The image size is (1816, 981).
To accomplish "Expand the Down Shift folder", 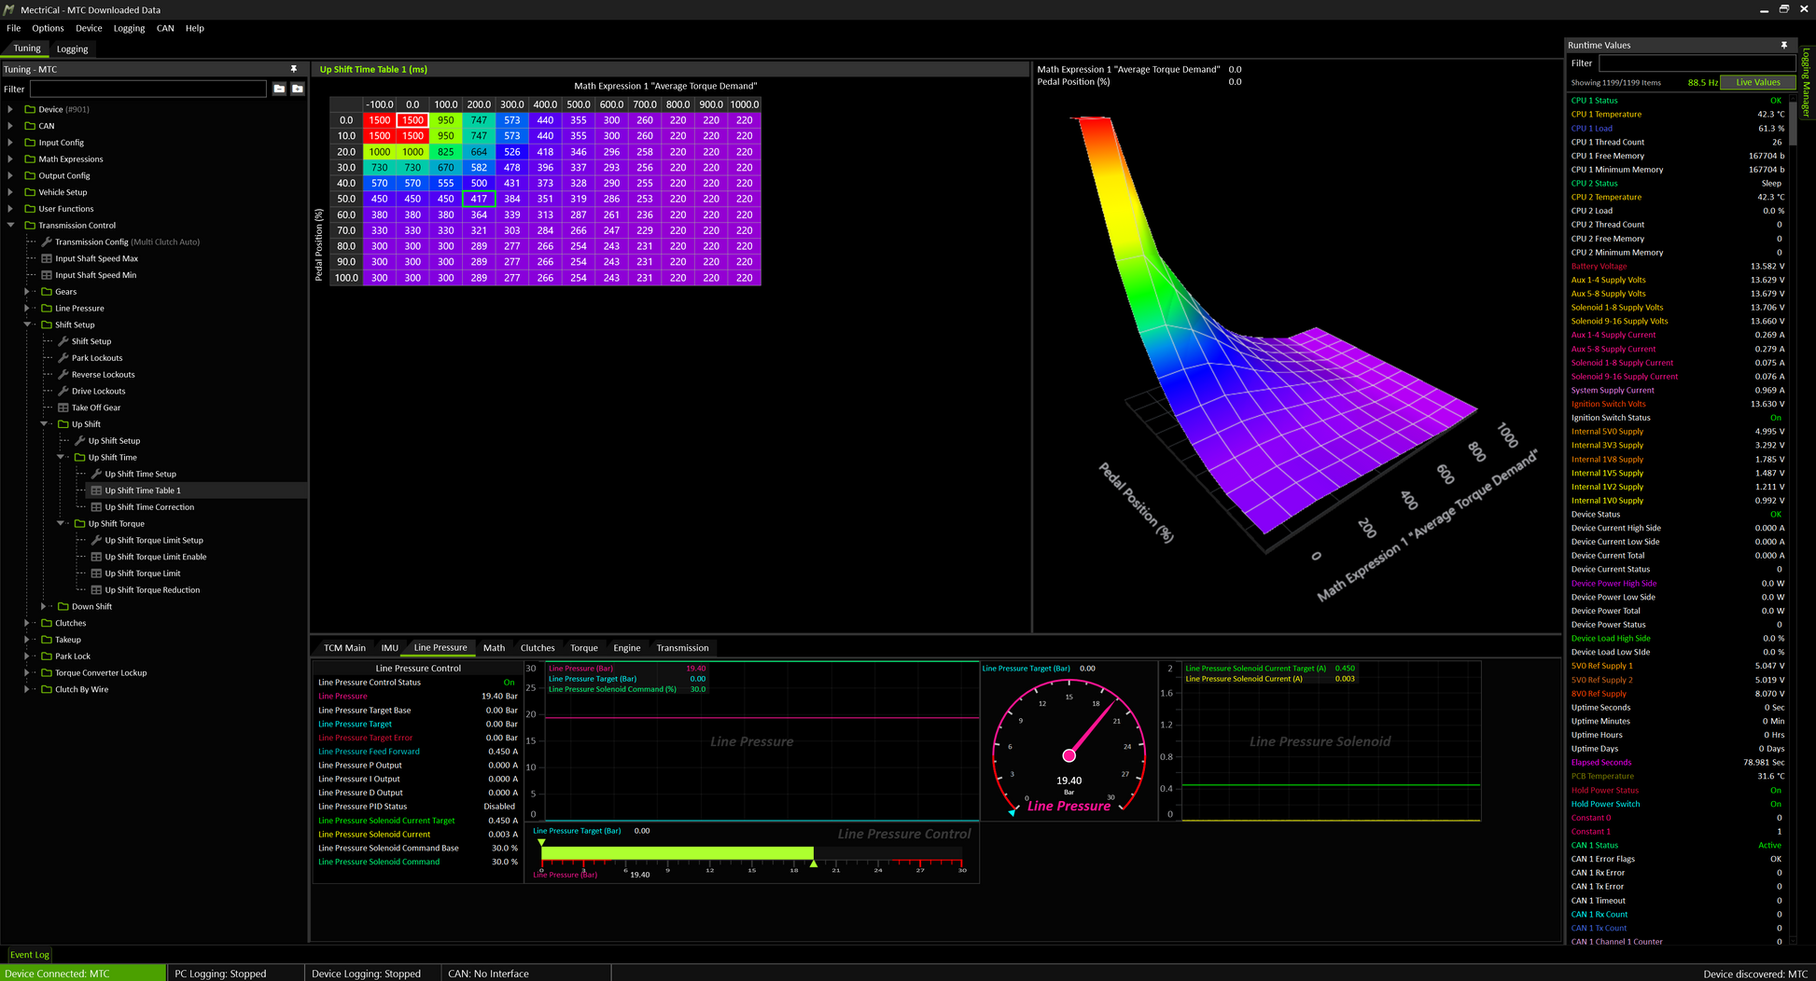I will pyautogui.click(x=44, y=606).
